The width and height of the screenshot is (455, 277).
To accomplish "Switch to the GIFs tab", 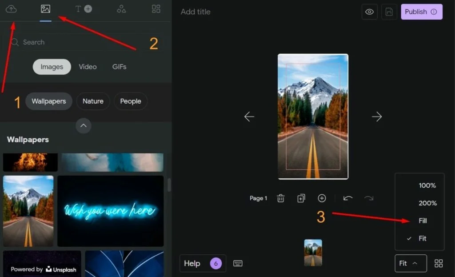I will click(x=119, y=67).
